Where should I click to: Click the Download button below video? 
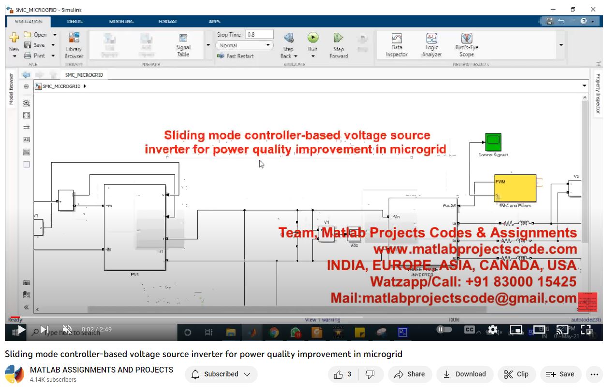point(464,374)
